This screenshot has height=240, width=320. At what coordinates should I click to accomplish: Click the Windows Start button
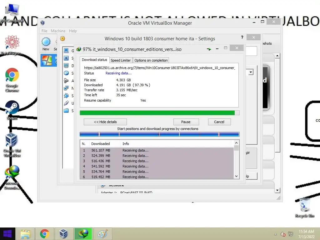coord(7,234)
